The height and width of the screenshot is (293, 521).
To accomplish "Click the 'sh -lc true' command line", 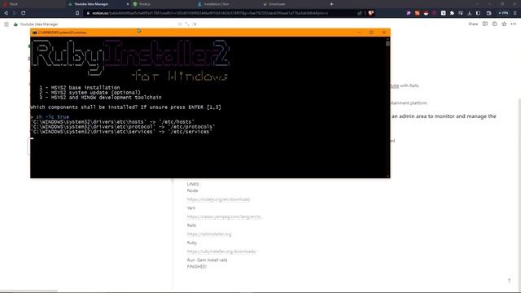I will 52,117.
